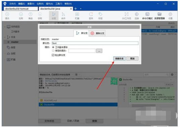Switch to the dockerbuild-tomcat tab

click(21, 9)
